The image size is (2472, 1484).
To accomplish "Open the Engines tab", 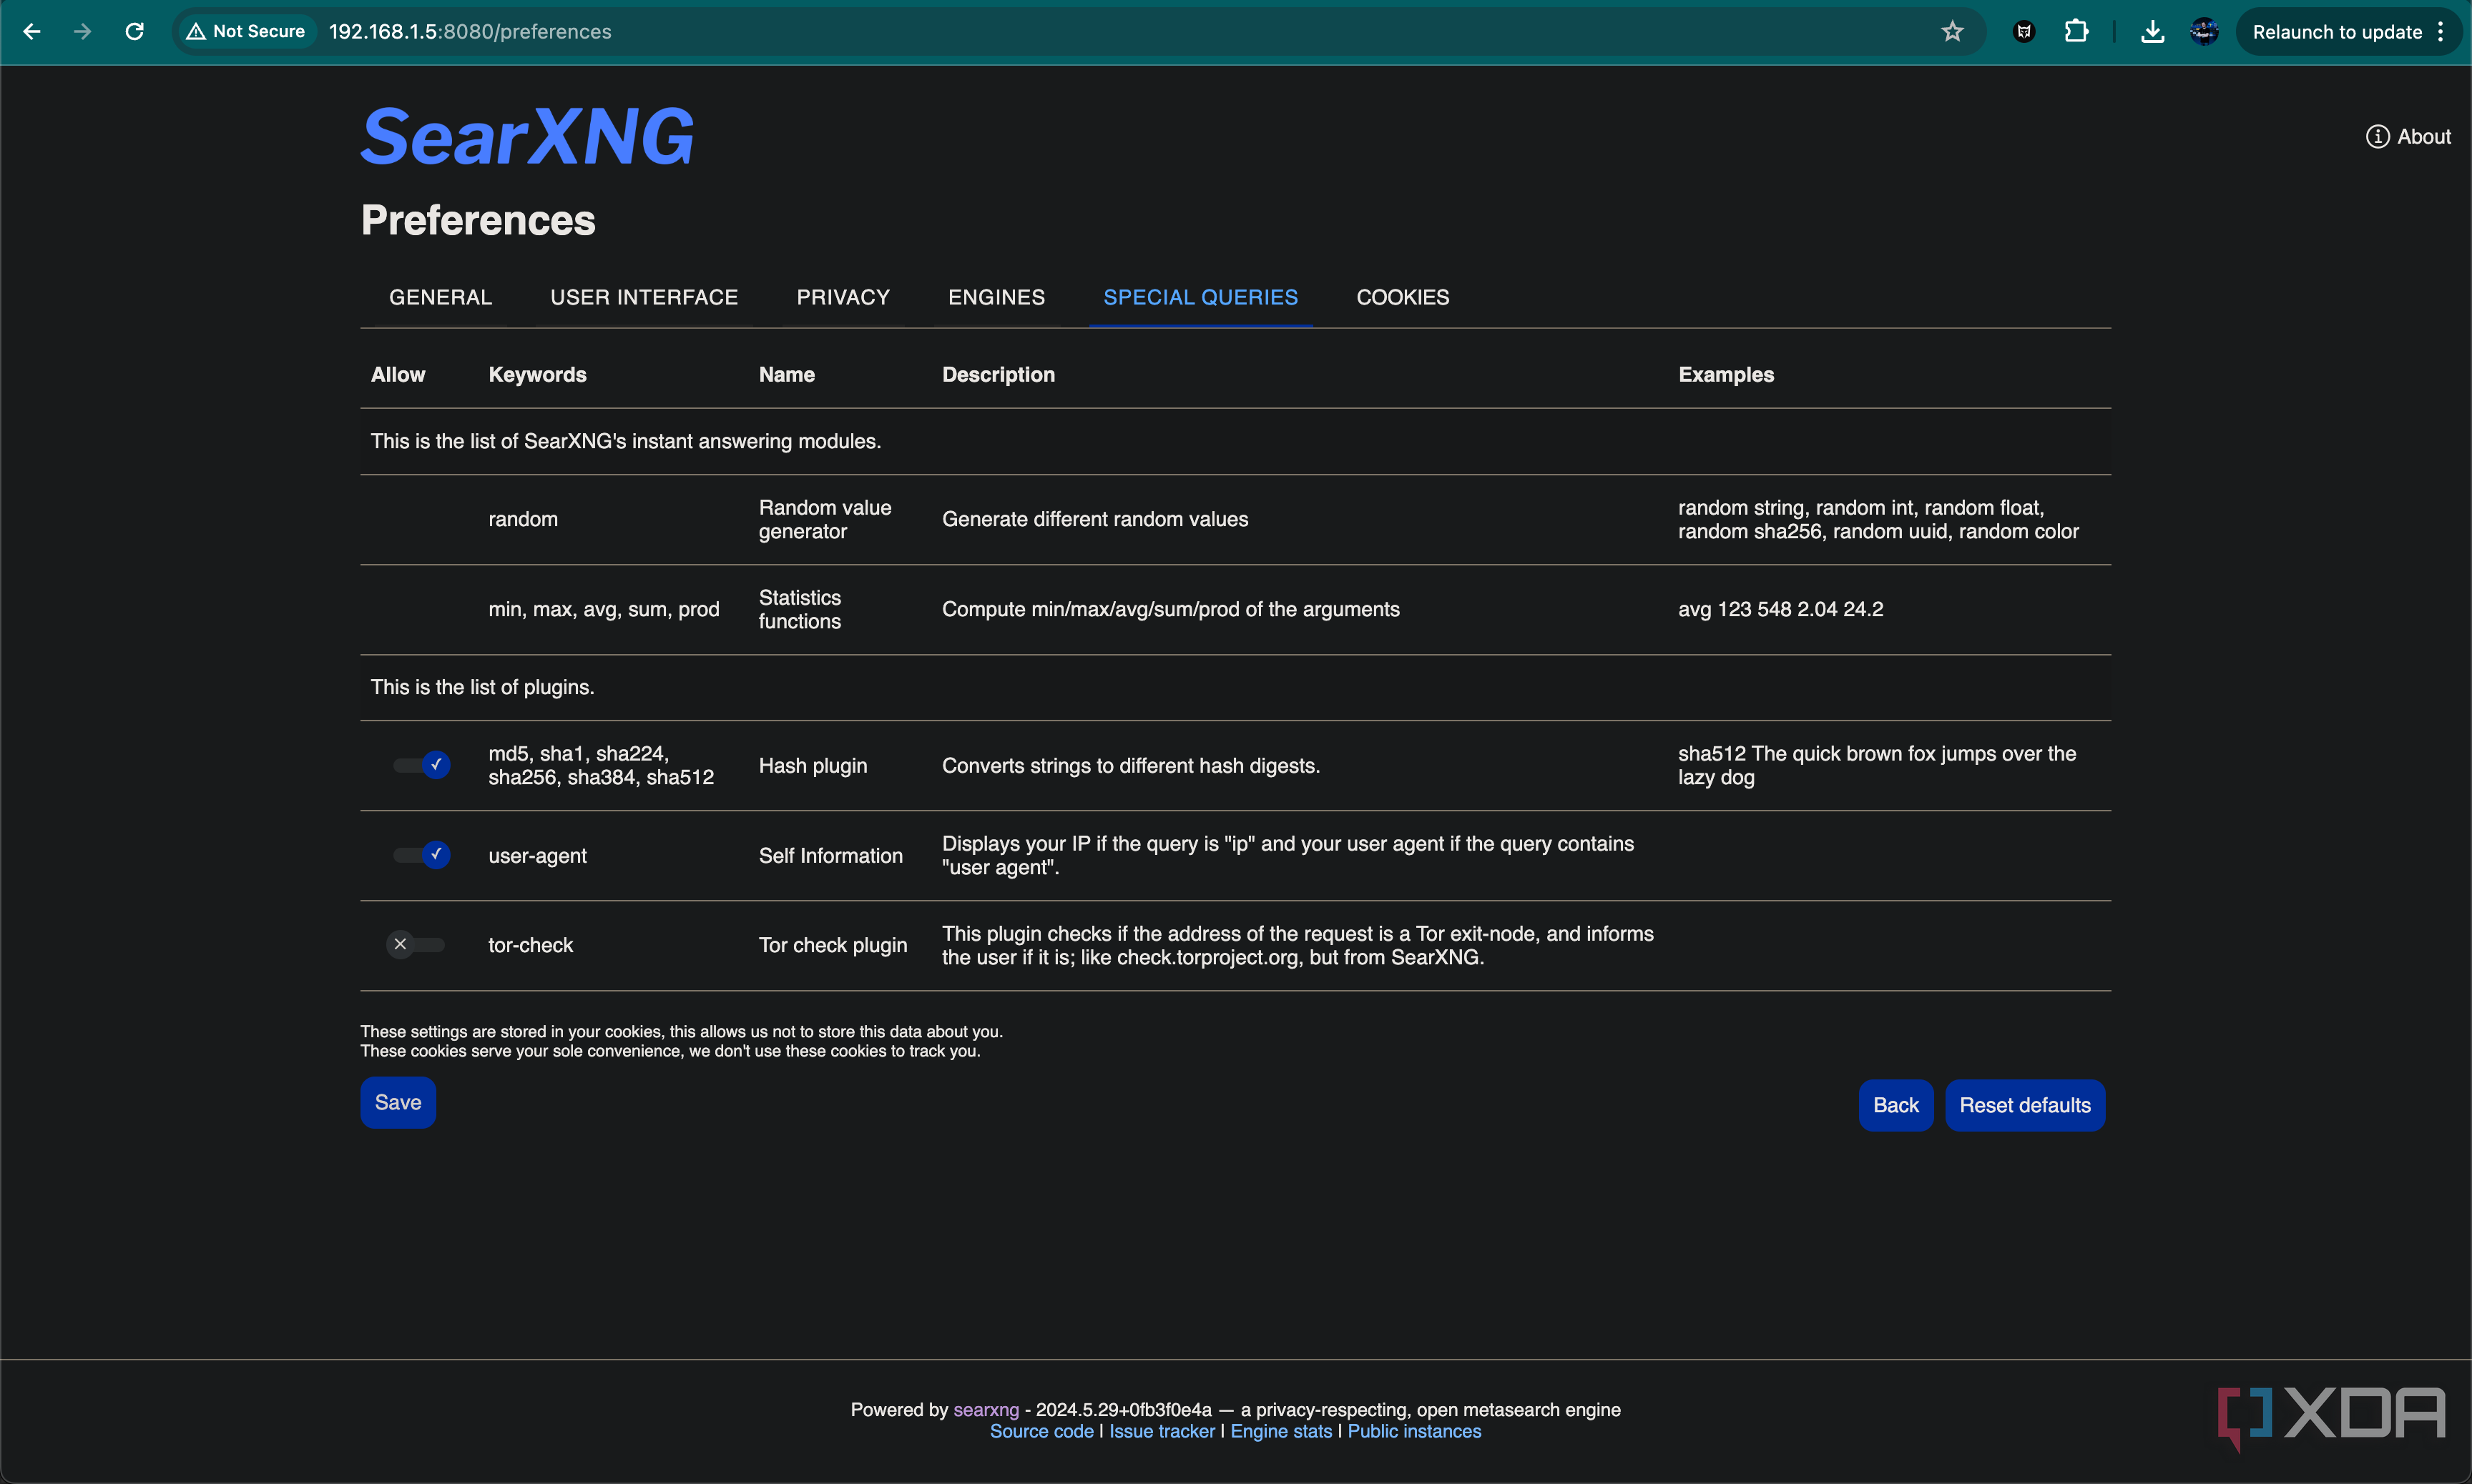I will (x=996, y=297).
